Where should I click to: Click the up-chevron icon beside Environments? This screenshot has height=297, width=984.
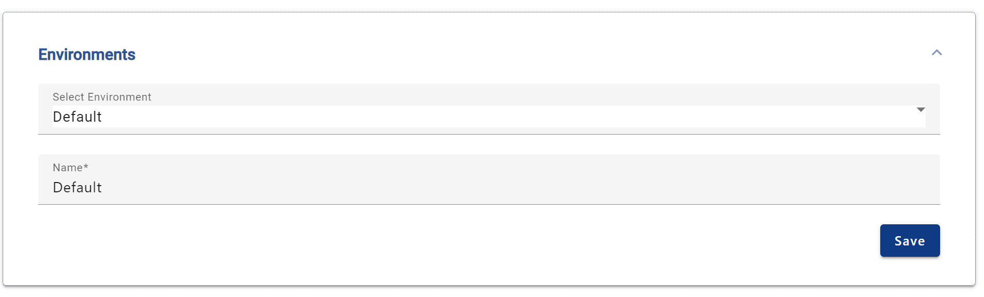click(x=937, y=53)
